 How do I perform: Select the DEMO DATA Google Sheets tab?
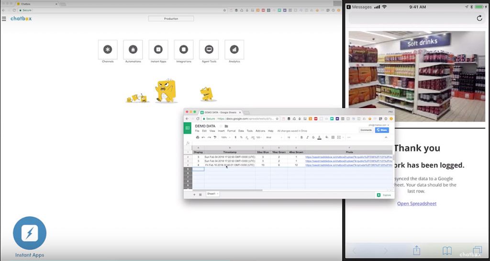coord(220,112)
